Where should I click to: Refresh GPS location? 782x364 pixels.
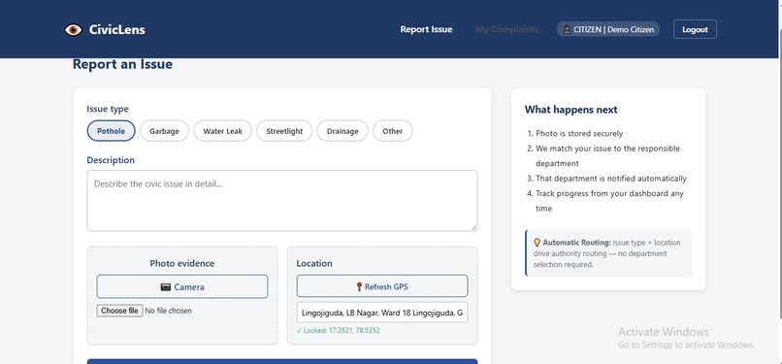point(382,286)
